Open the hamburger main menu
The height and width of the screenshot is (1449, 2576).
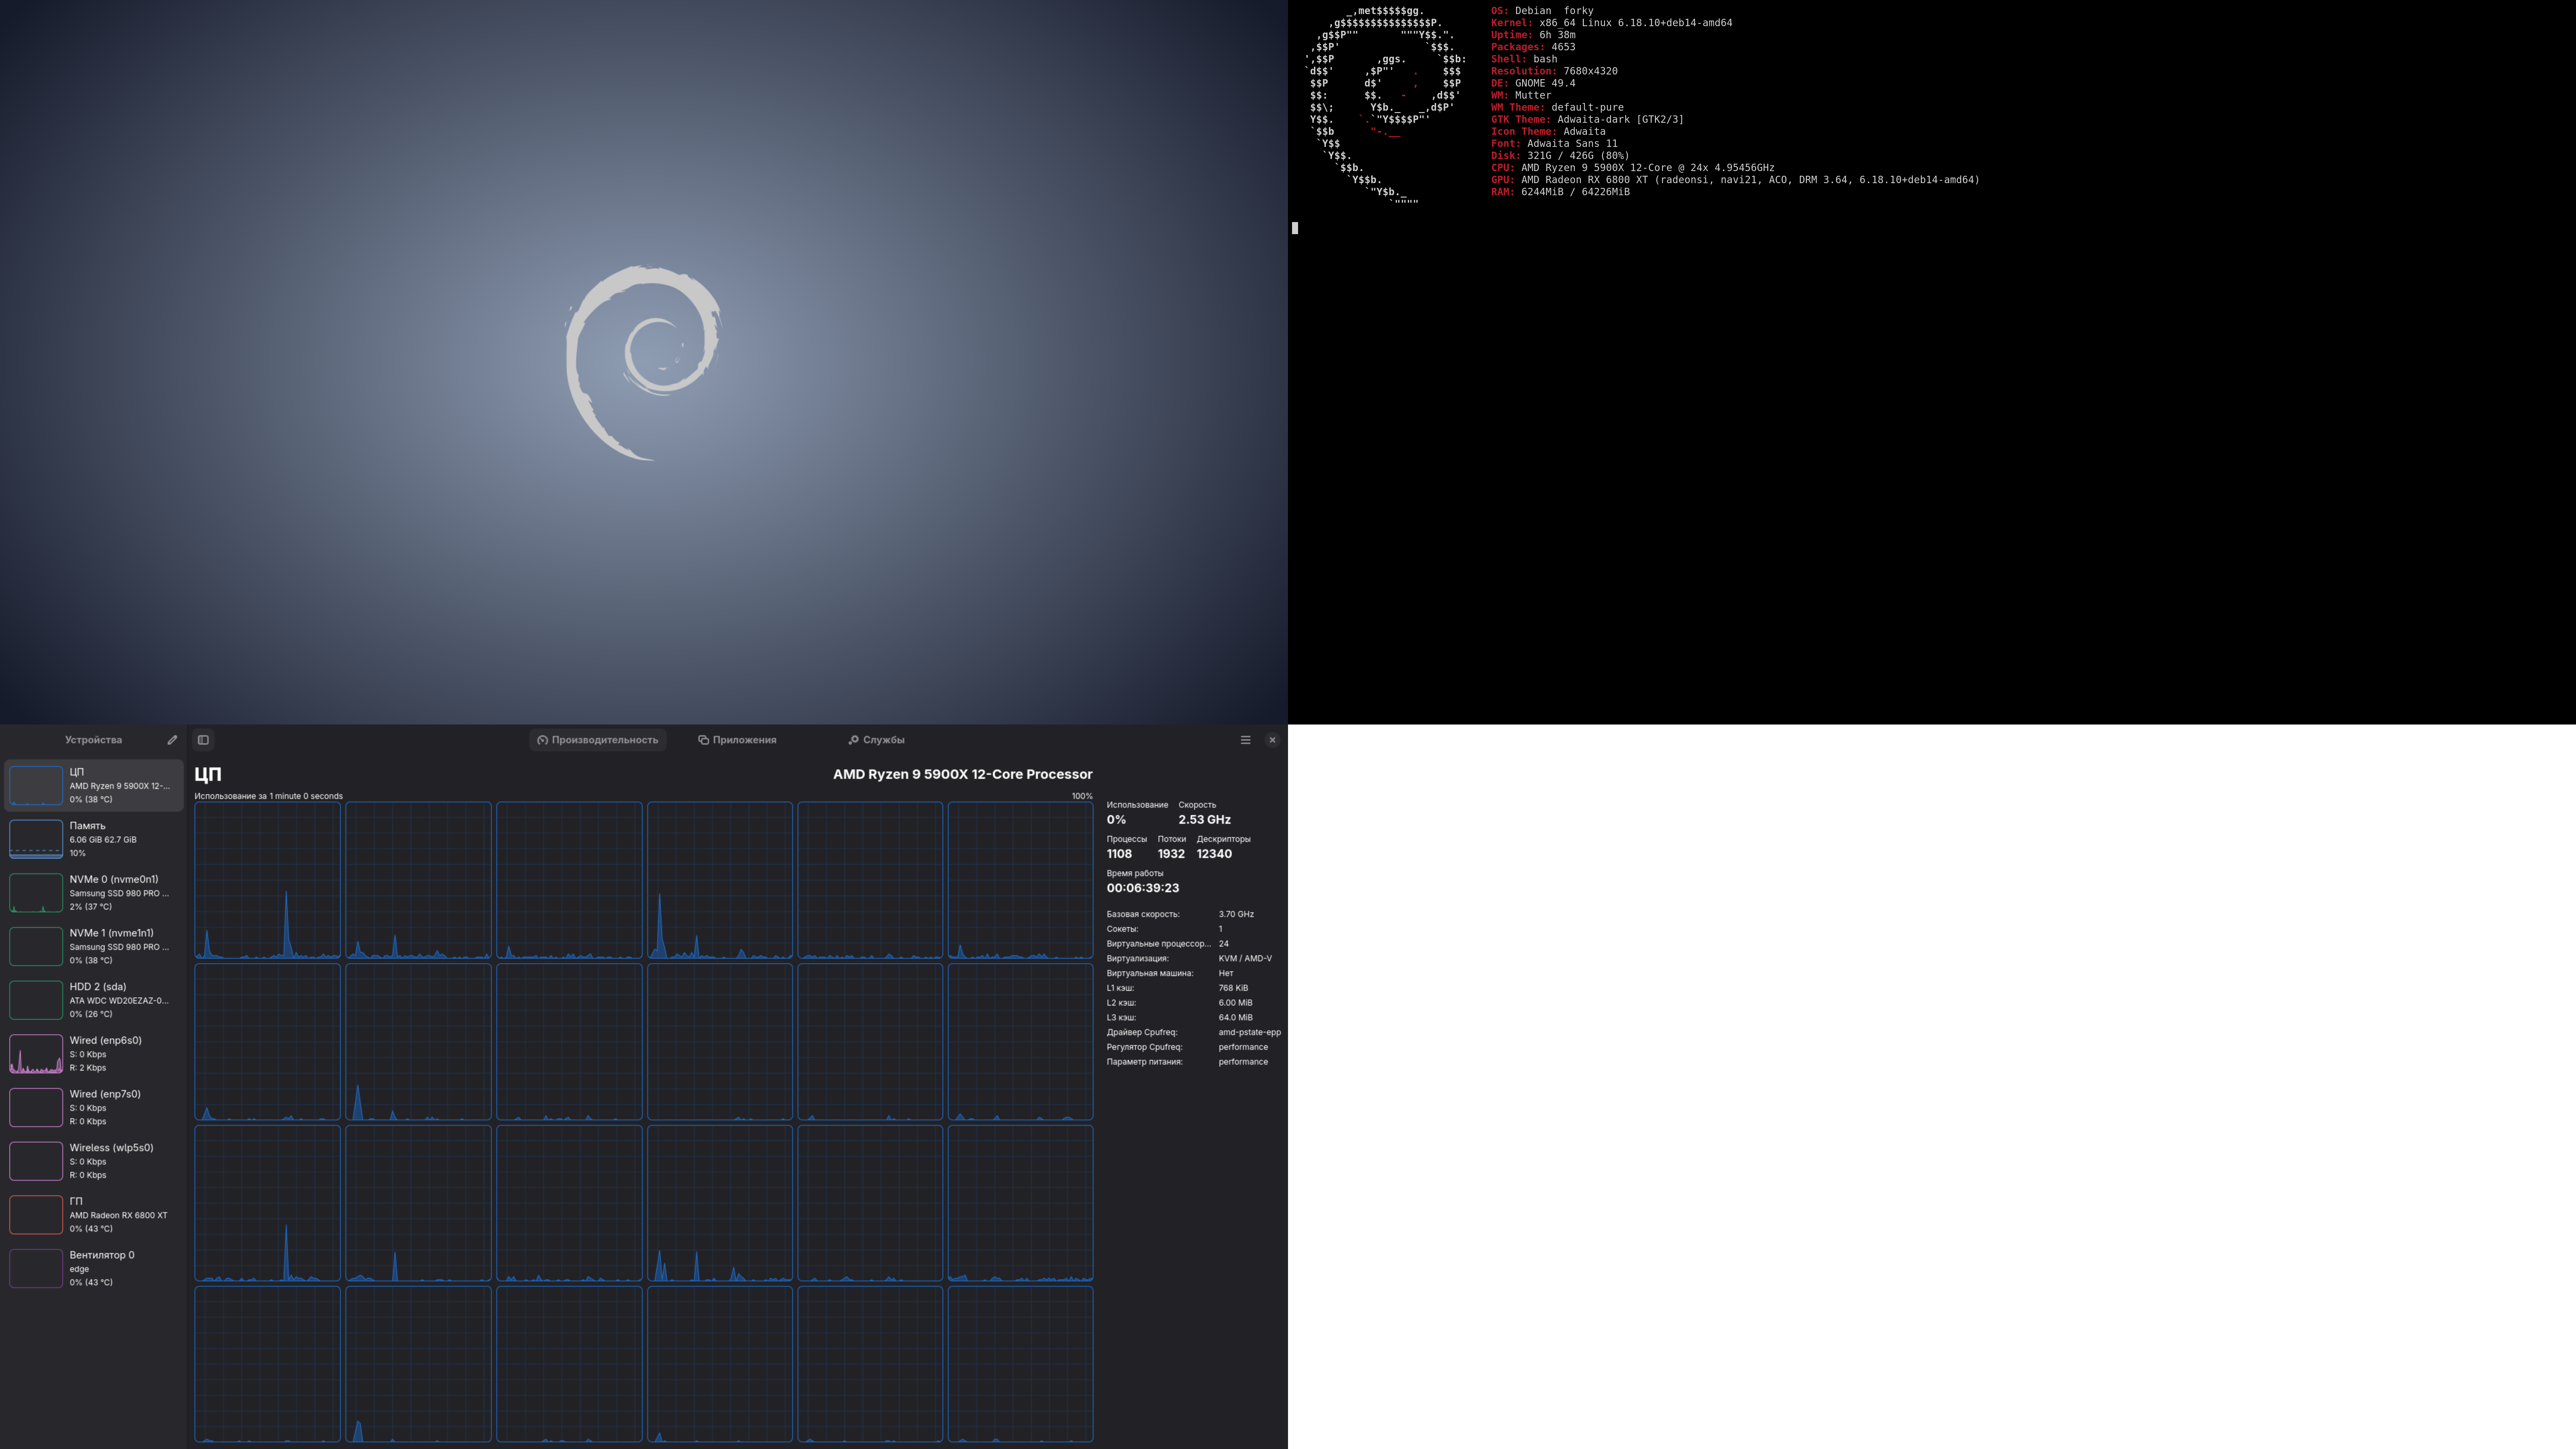pyautogui.click(x=1245, y=740)
